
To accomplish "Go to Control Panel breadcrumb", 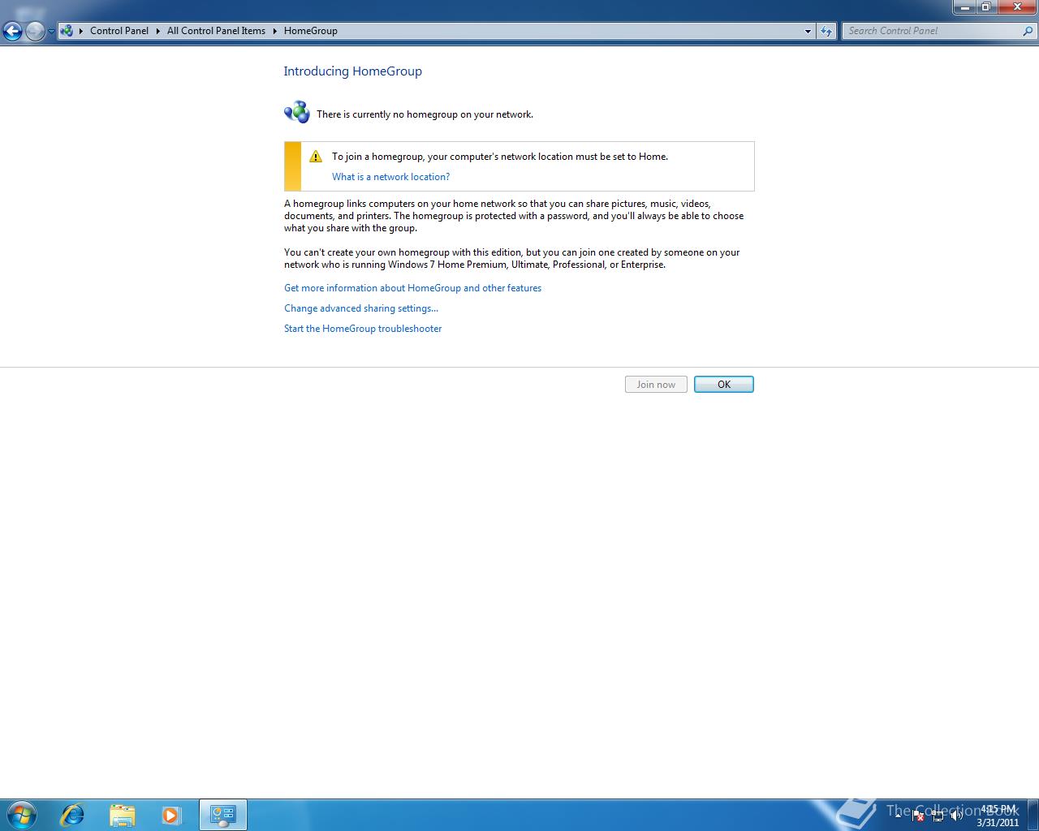I will 119,31.
